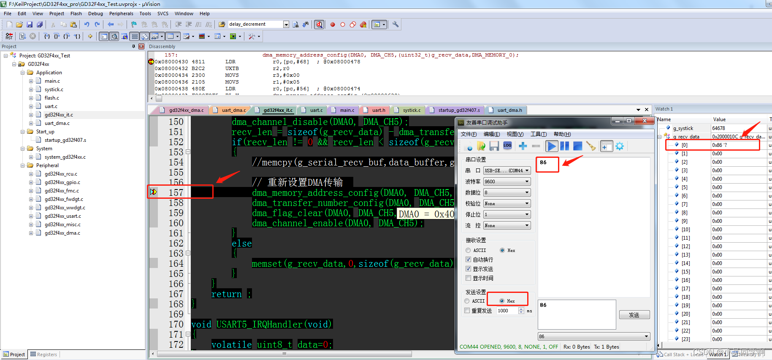Open the parity 校验位 dropdown
772x360 pixels.
507,203
